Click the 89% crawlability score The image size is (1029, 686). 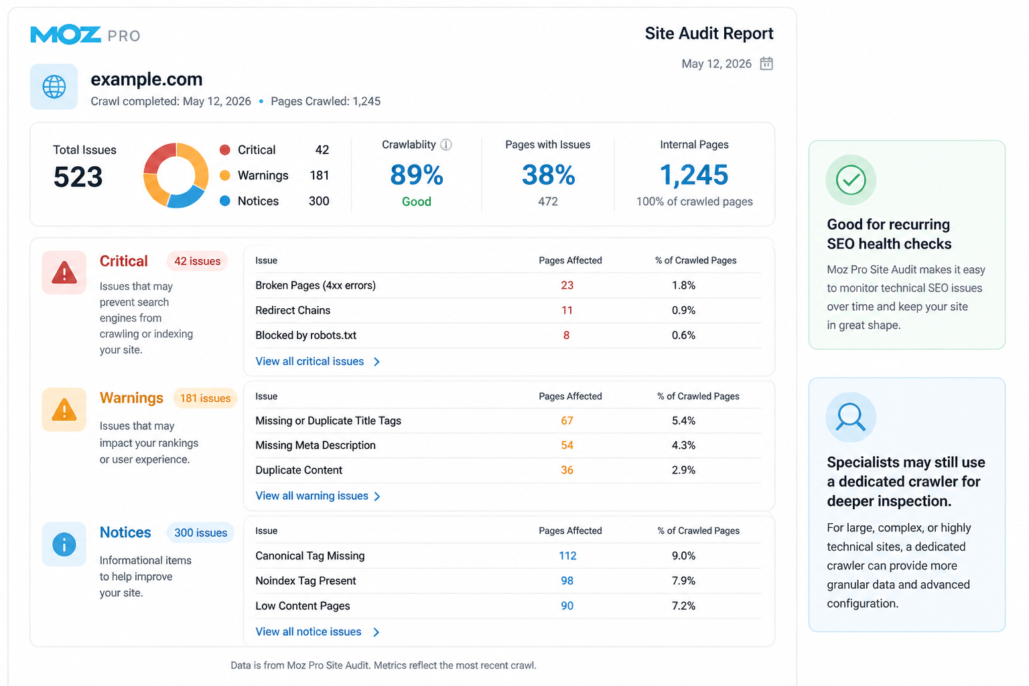tap(417, 175)
